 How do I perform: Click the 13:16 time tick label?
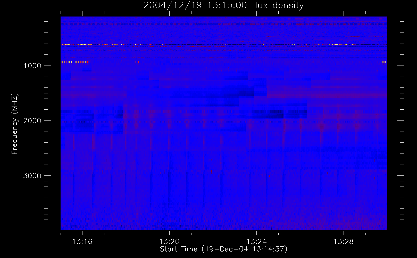(82, 242)
